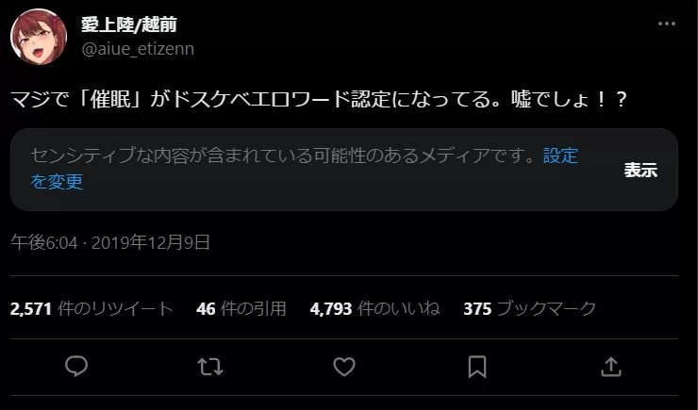Click the quoted word 「催眠」 in tweet
Viewport: 698px width, 410px height.
point(110,99)
